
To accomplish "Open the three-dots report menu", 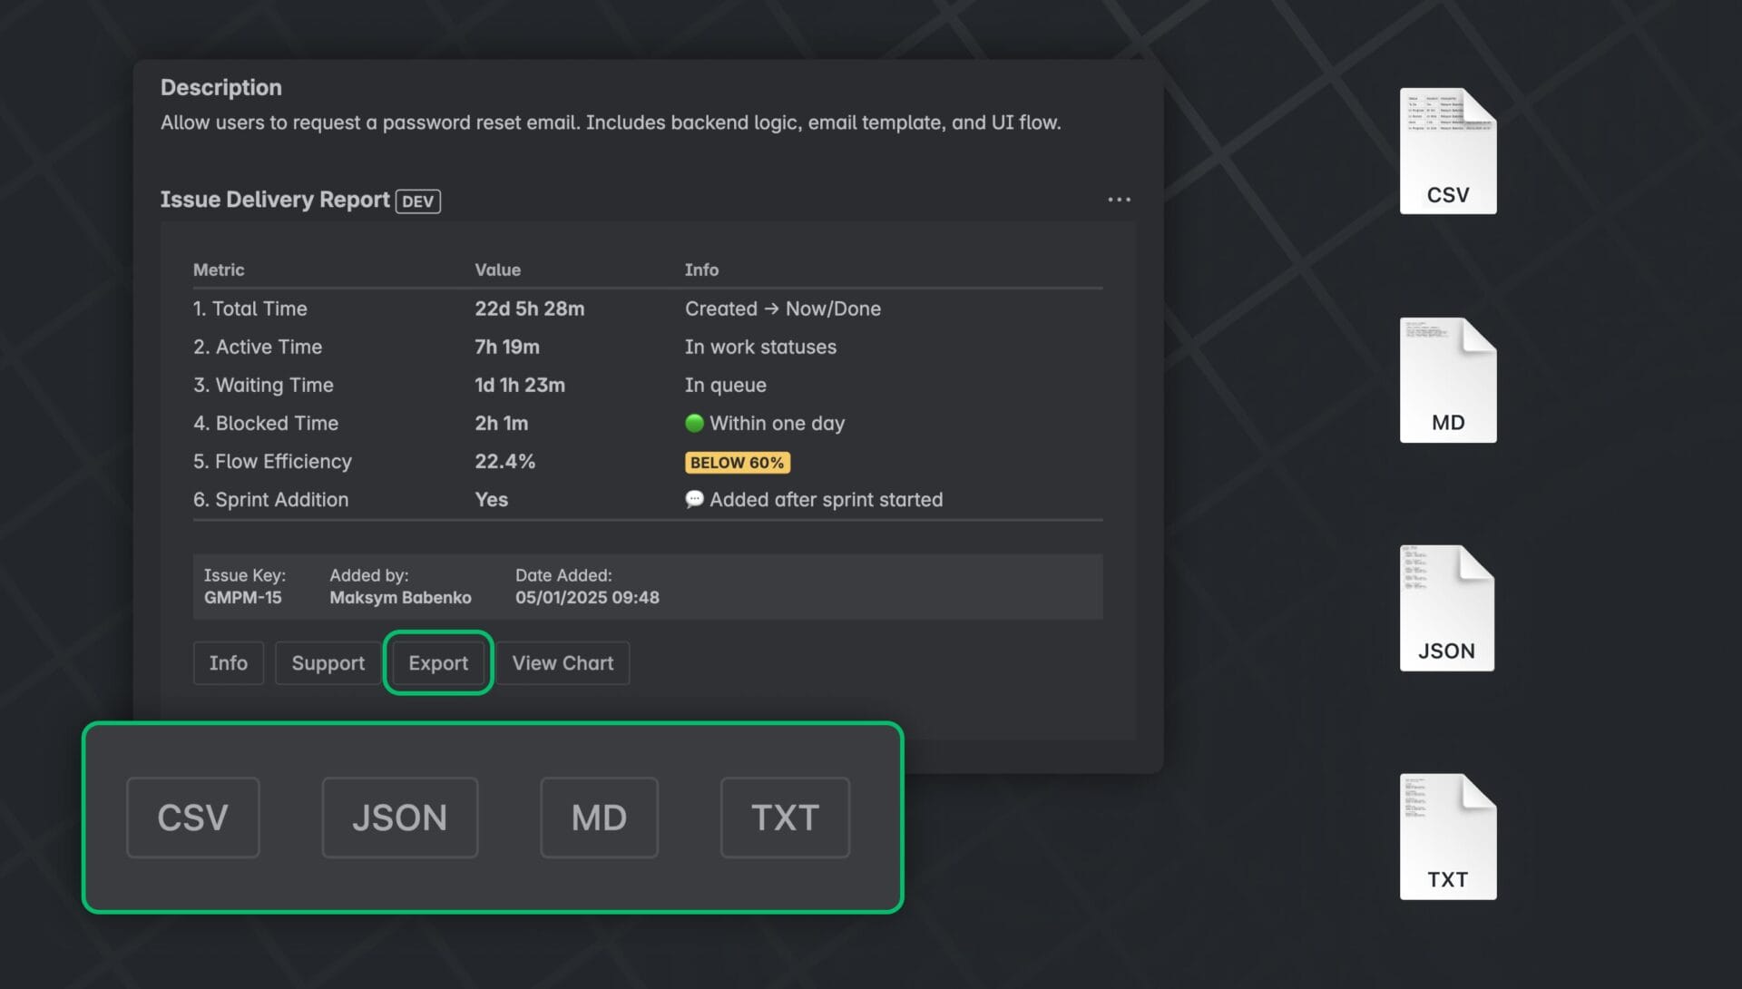I will (x=1119, y=200).
